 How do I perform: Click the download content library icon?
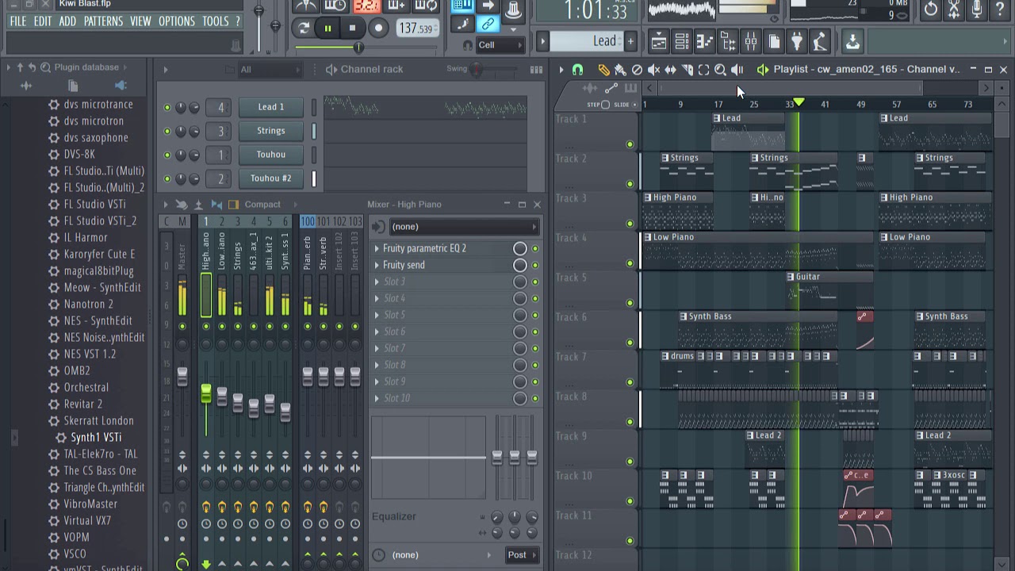pyautogui.click(x=852, y=41)
